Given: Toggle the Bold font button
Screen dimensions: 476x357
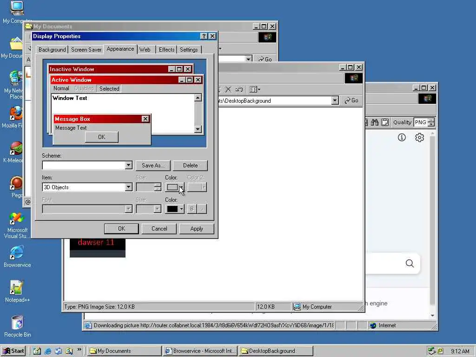Looking at the screenshot, I should [x=192, y=209].
